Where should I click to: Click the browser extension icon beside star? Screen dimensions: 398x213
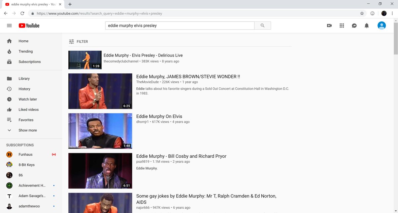pos(372,14)
